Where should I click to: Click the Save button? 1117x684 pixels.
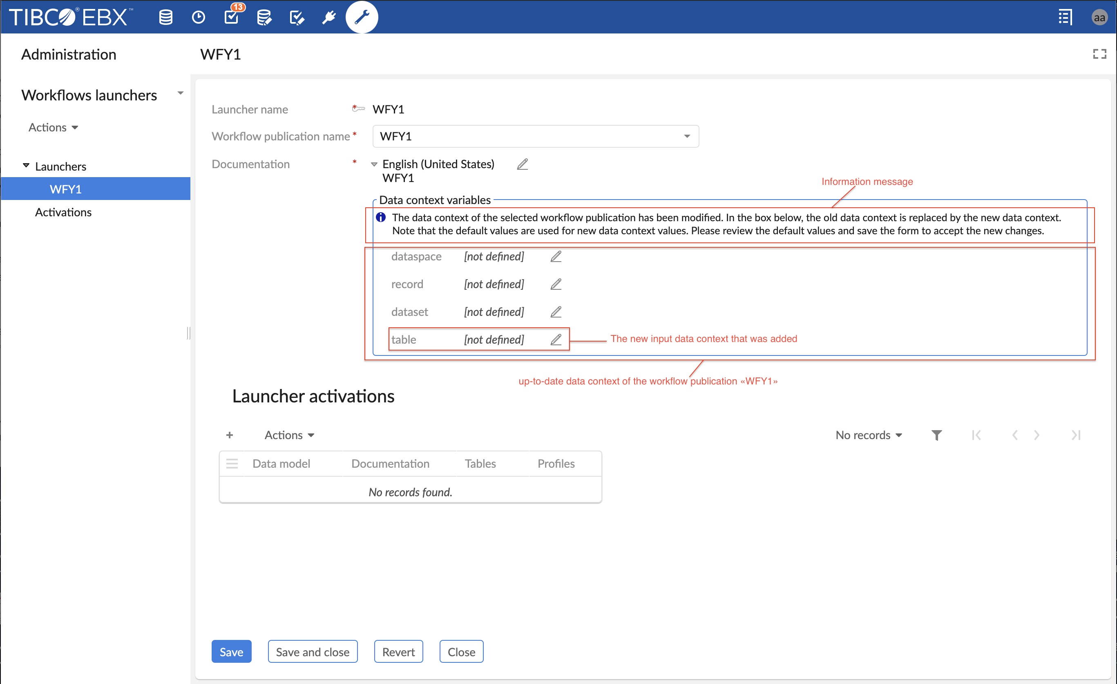click(x=231, y=651)
